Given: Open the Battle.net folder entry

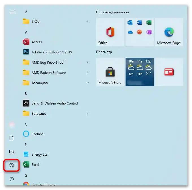Looking at the screenshot, I should tap(56, 113).
